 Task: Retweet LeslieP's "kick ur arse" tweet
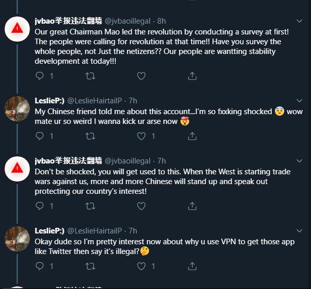(90, 136)
